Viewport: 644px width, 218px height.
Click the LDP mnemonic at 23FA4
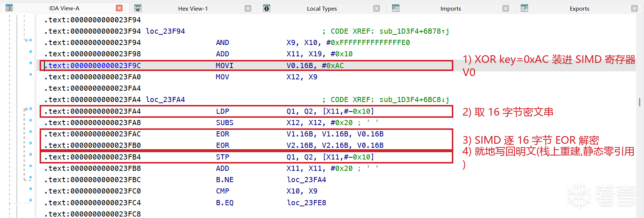(223, 111)
